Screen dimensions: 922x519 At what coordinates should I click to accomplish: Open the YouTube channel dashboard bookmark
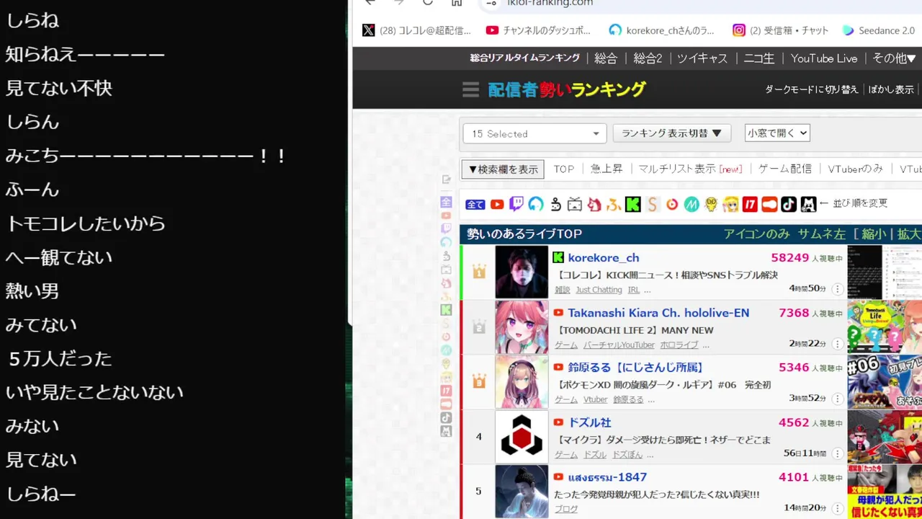539,30
